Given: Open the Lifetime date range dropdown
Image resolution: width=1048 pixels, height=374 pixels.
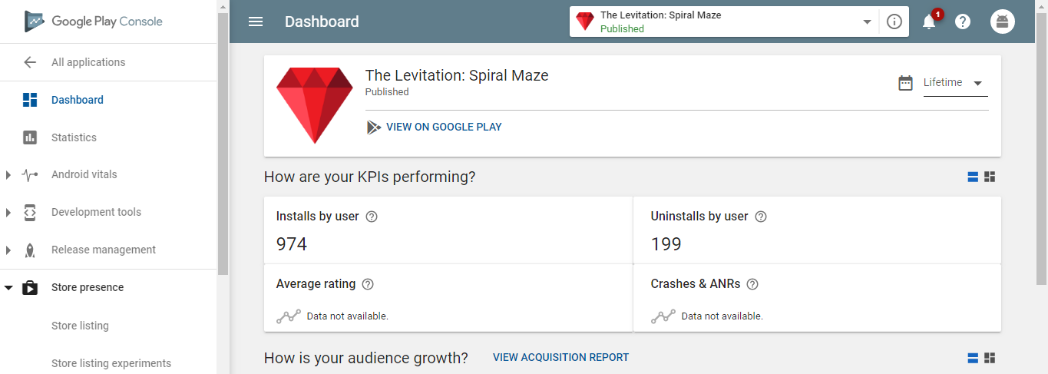Looking at the screenshot, I should (x=955, y=83).
